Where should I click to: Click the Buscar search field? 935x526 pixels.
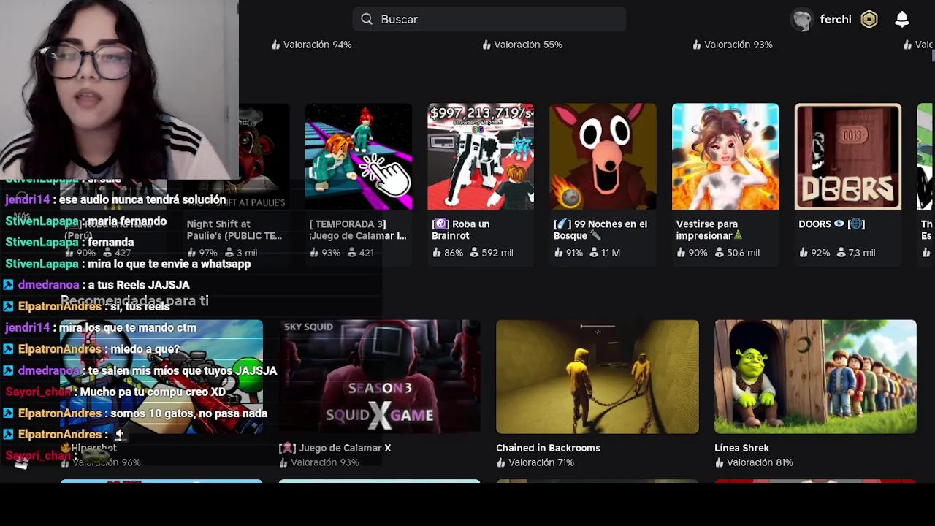(489, 19)
